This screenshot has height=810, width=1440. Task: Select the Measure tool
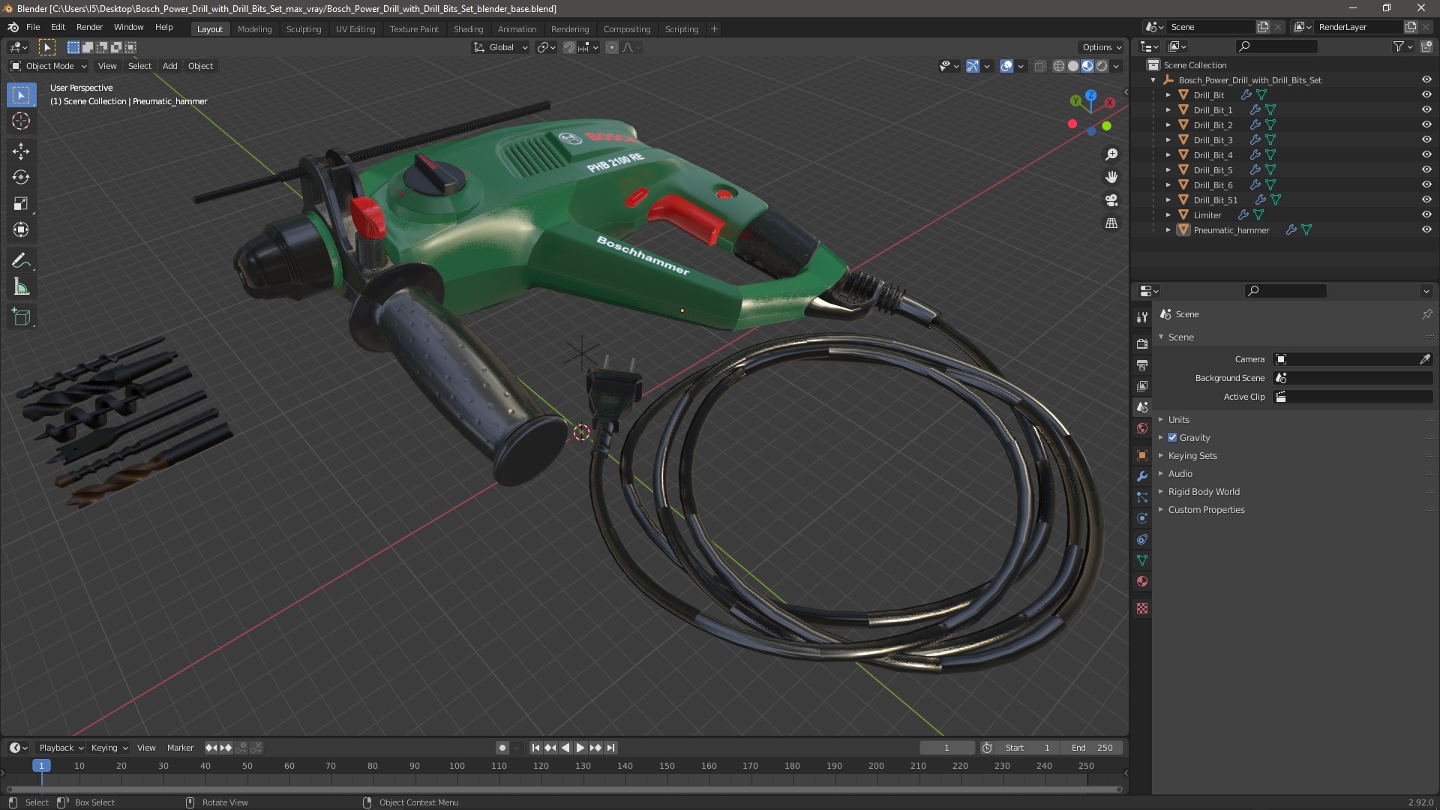[21, 287]
